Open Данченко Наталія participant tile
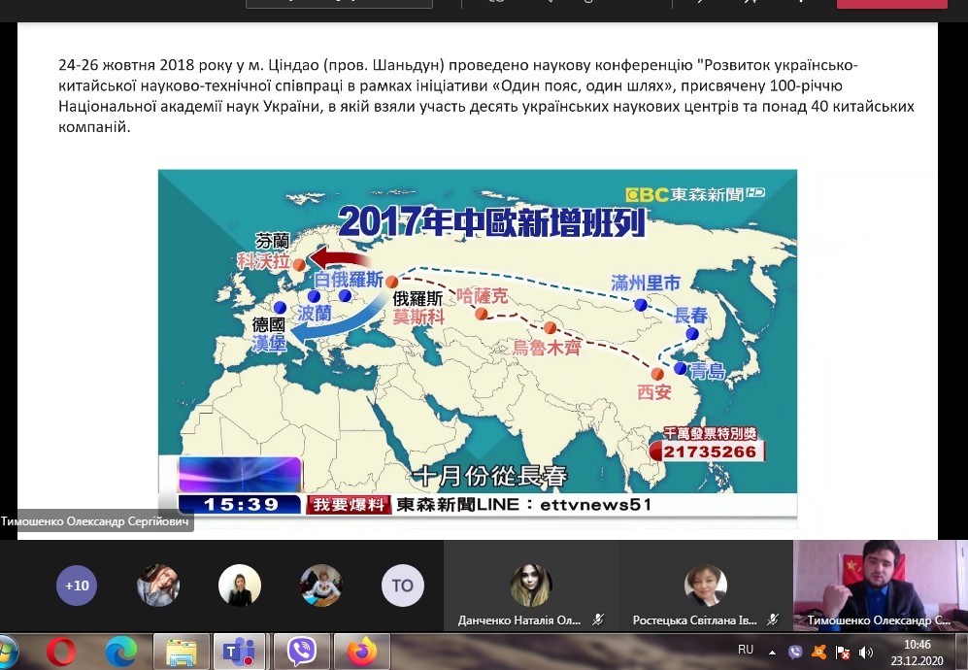The image size is (968, 670). (x=531, y=586)
